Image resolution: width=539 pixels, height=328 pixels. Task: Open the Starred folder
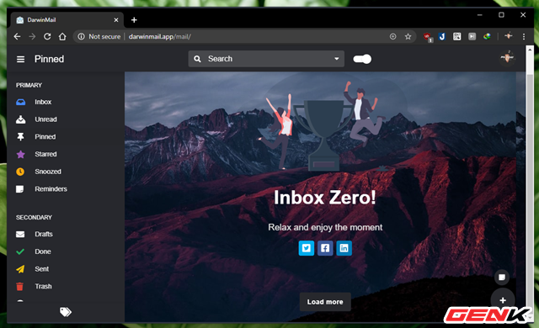45,154
